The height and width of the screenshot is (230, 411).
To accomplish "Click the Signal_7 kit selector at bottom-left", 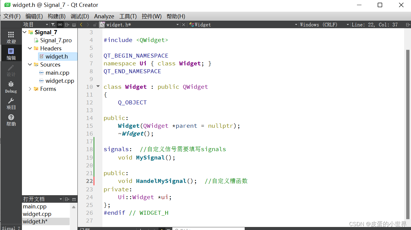I will (11, 228).
